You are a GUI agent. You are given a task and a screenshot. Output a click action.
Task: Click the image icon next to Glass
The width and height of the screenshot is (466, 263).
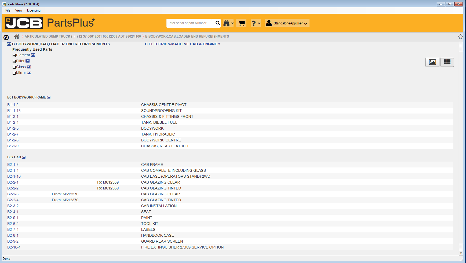click(29, 67)
